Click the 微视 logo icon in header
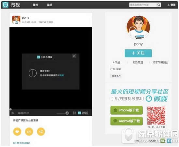Screen dimensions: 179x147 (5, 5)
